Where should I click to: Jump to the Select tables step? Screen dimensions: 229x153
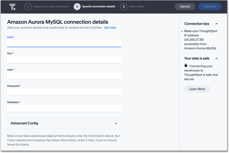tap(137, 7)
